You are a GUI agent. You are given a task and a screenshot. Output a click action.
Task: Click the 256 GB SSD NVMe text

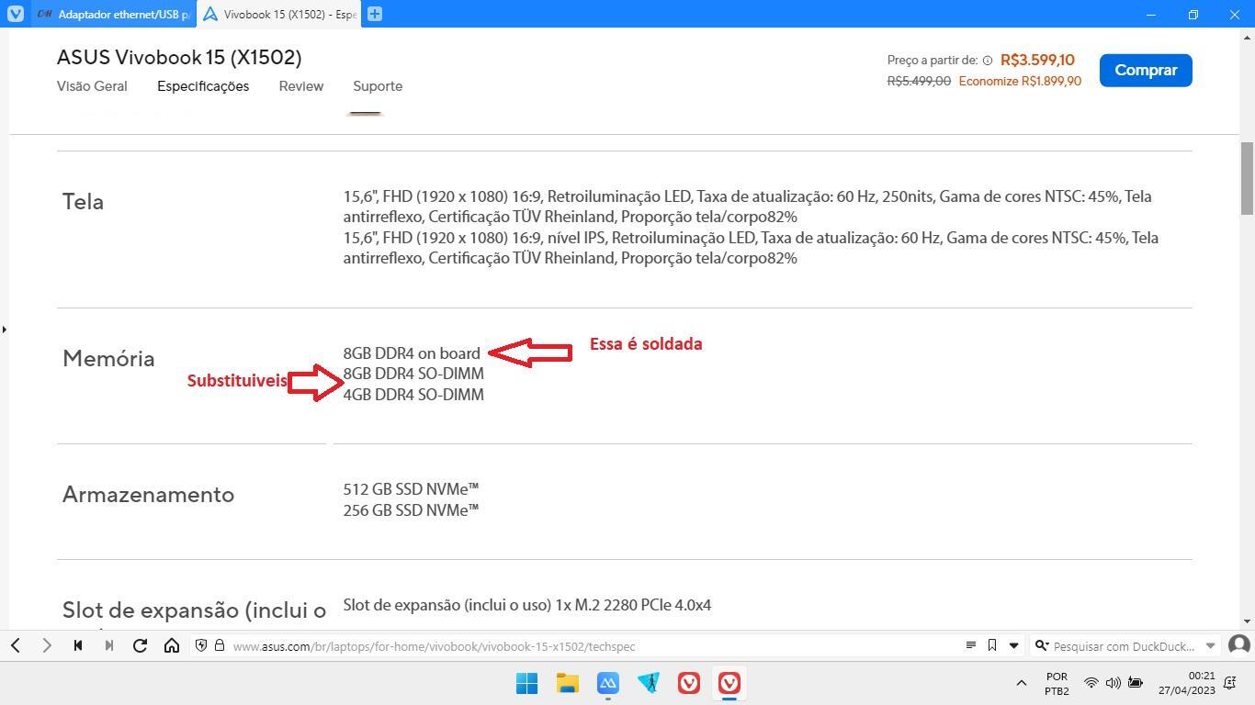[411, 510]
